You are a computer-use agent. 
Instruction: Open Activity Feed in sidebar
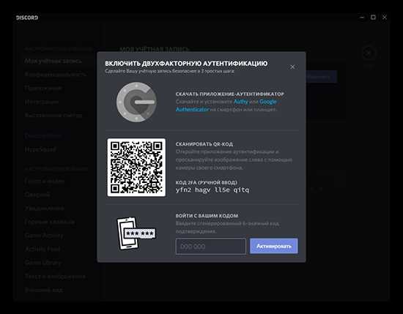point(42,249)
